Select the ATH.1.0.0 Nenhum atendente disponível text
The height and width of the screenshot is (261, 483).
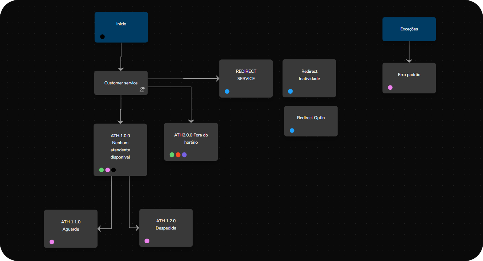click(x=120, y=146)
